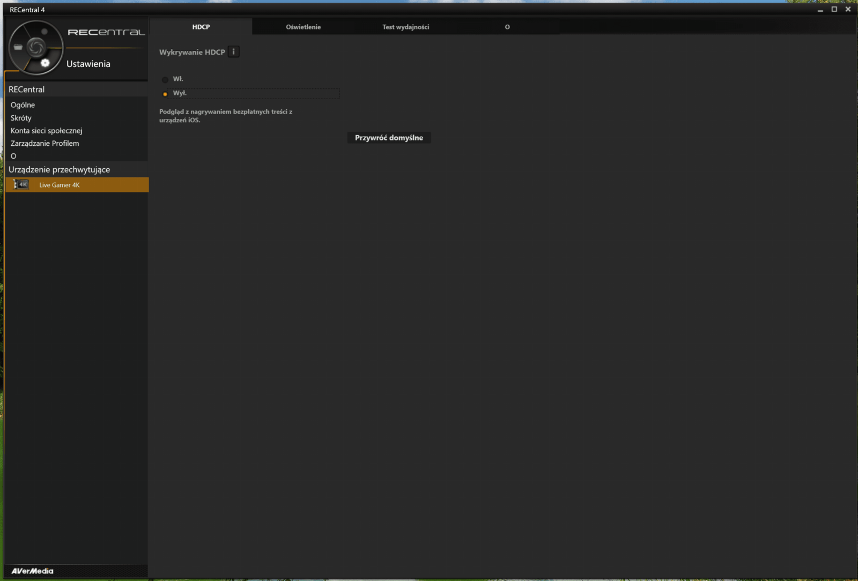This screenshot has width=858, height=581.
Task: Close the RECentral 4 window
Action: [848, 9]
